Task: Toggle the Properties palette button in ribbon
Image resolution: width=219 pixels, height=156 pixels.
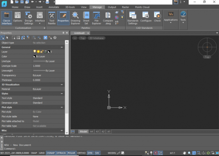Action: (x=63, y=18)
